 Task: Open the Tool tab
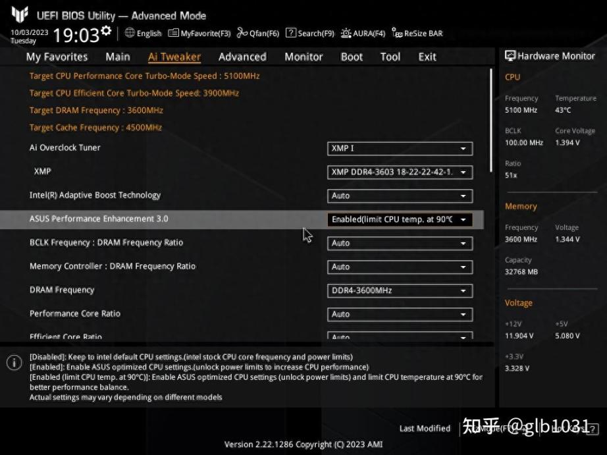(390, 57)
